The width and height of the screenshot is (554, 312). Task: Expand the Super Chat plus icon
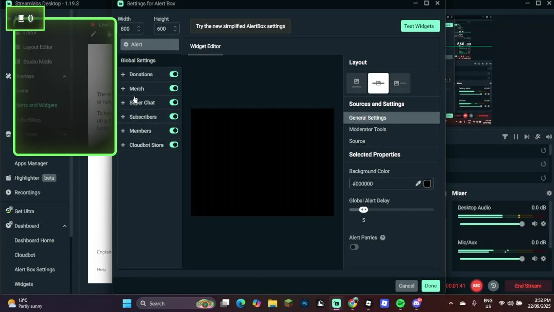[x=123, y=103]
